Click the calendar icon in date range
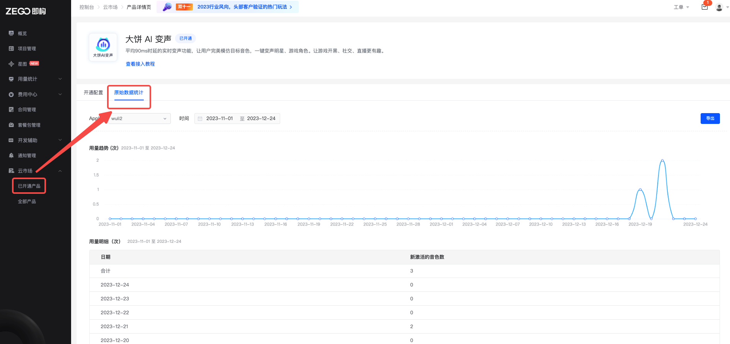This screenshot has width=730, height=344. 200,119
